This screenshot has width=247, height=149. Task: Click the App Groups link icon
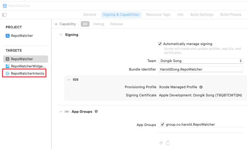tap(67, 112)
